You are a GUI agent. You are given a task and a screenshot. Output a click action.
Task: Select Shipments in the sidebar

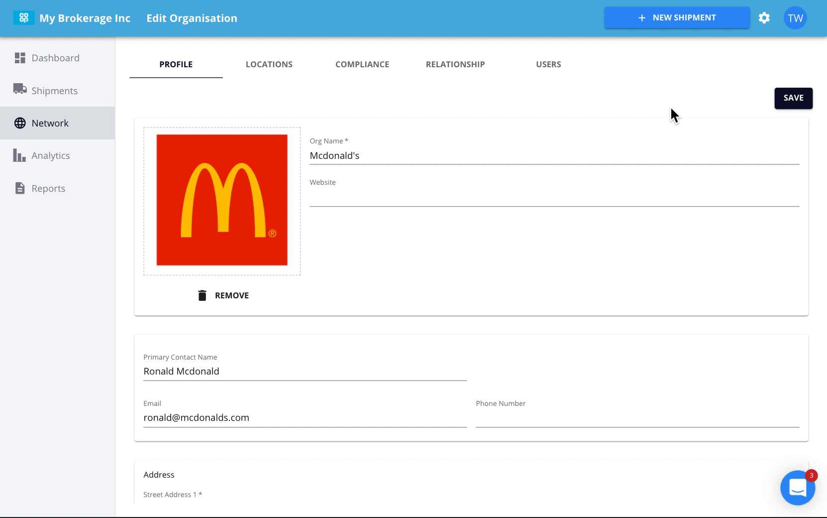[x=58, y=91]
